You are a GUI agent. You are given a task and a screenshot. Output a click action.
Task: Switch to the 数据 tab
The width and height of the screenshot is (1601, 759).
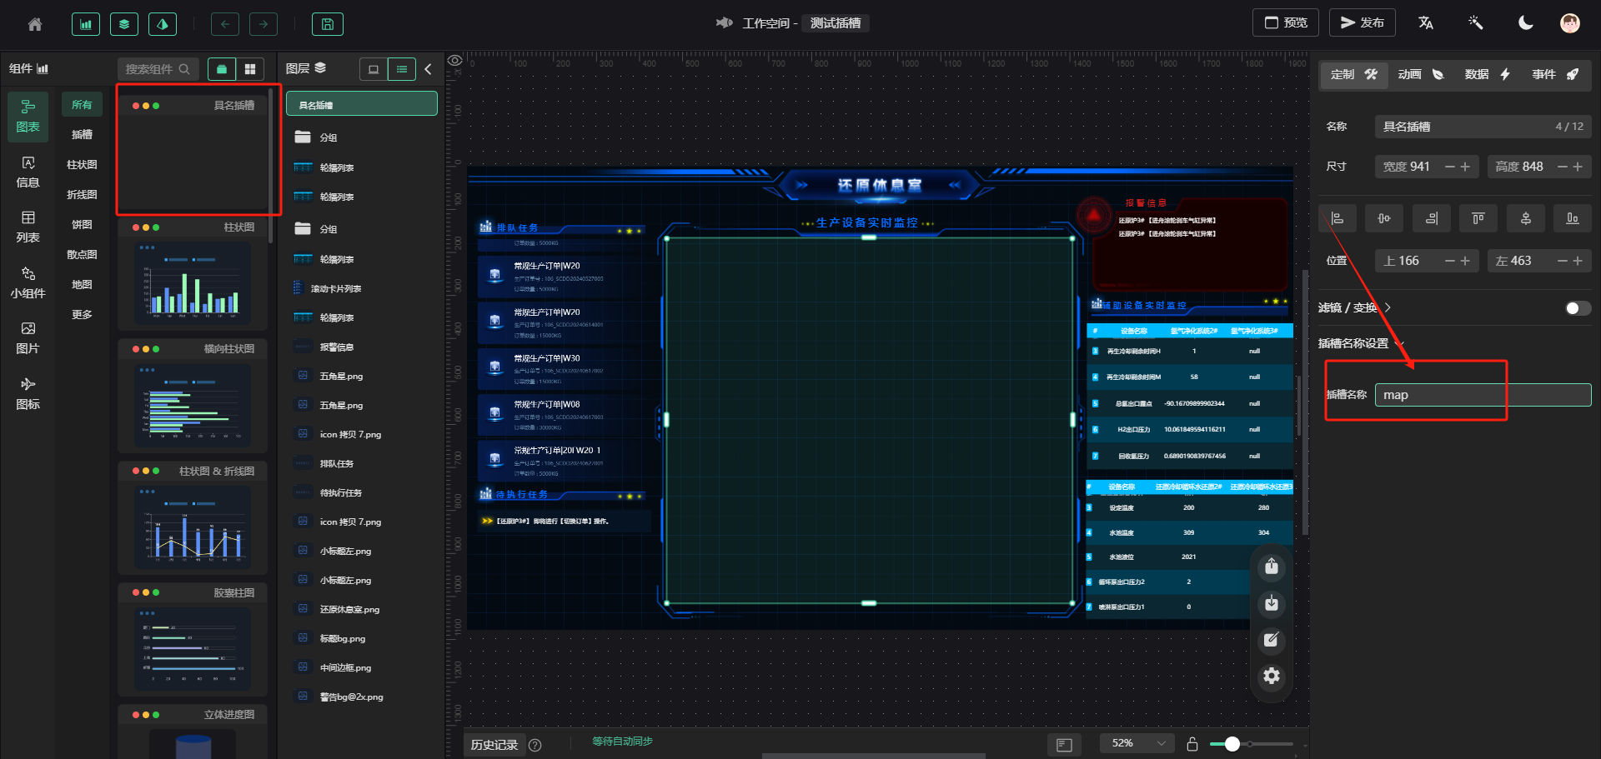(1487, 75)
